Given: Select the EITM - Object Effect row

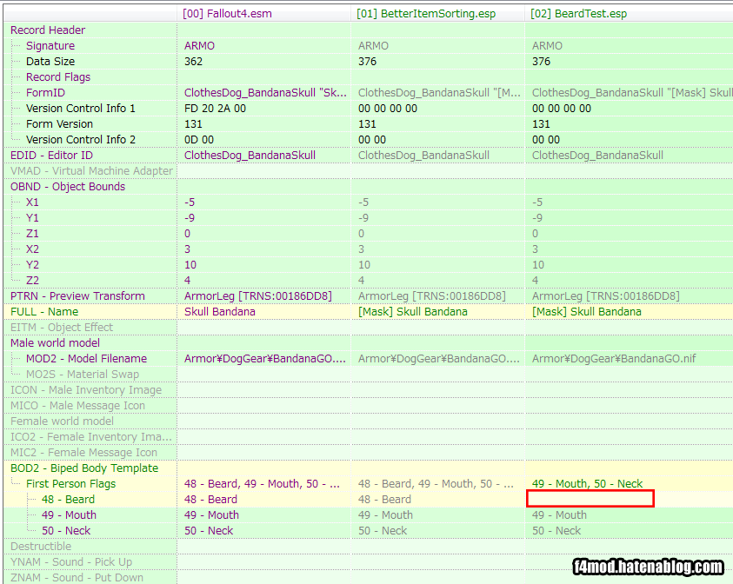Looking at the screenshot, I should click(62, 328).
